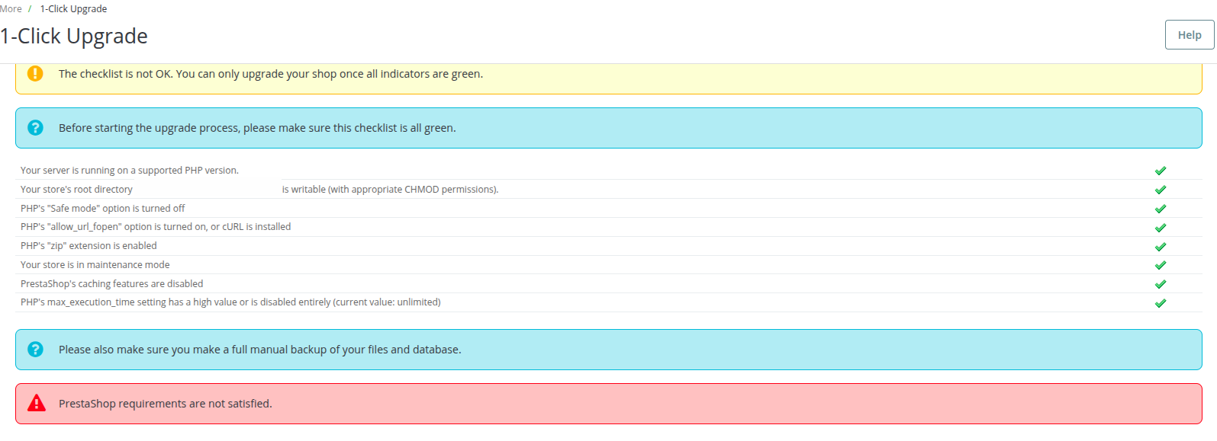Click the green checkmark for zip extension
1217x441 pixels.
(x=1160, y=247)
